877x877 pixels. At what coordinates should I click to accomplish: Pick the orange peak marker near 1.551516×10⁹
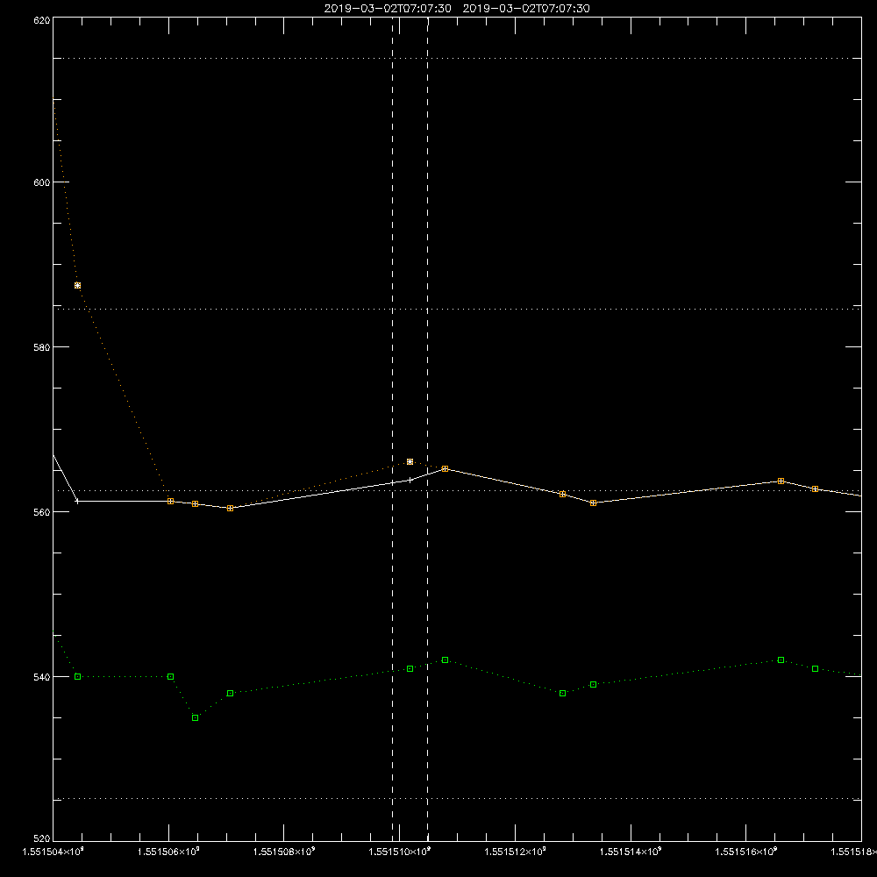point(781,481)
